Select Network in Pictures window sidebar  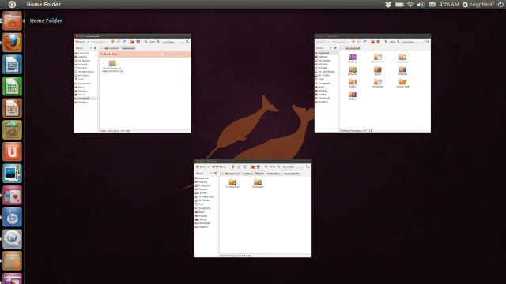tap(202, 189)
